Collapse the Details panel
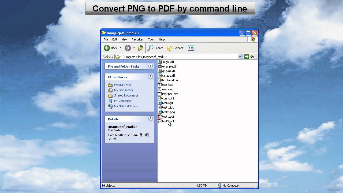Screen dimensions: 343x193 150,119
